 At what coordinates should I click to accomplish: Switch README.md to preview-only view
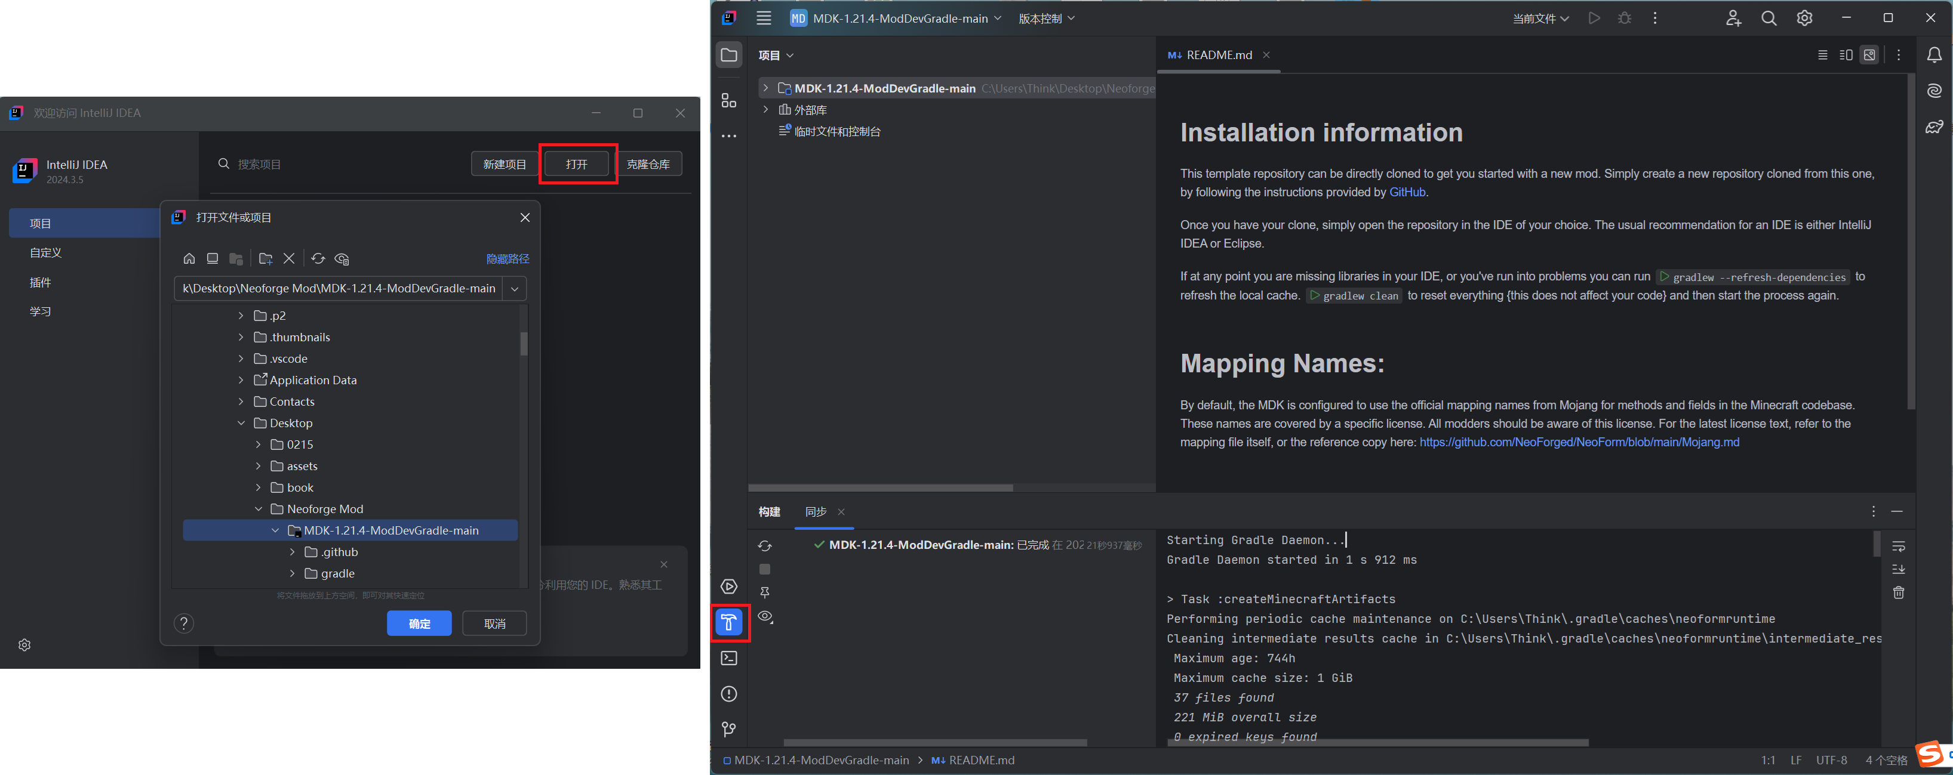pyautogui.click(x=1869, y=54)
